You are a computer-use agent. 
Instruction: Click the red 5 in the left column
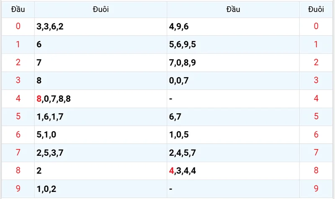tap(18, 117)
